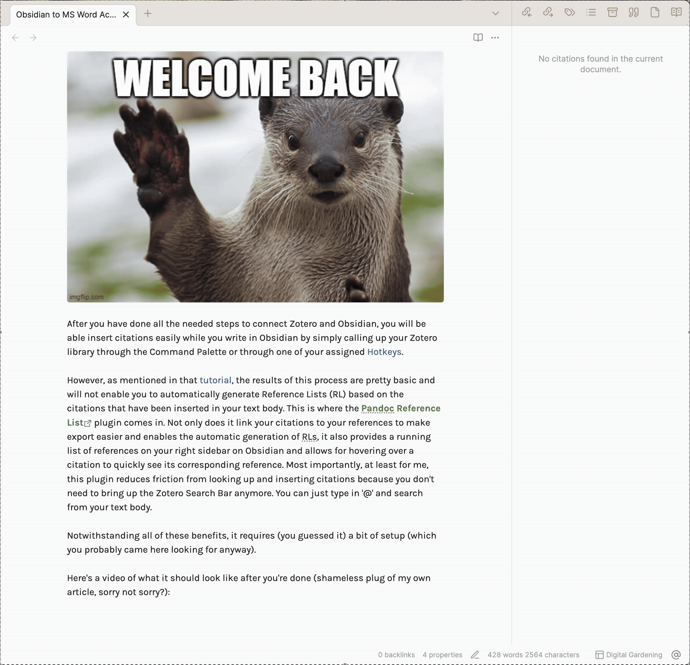Open the more options three-dot menu
Image resolution: width=690 pixels, height=665 pixels.
pos(495,38)
